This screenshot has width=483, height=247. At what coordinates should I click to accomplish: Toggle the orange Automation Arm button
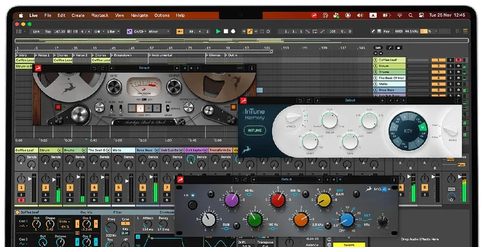click(x=250, y=31)
